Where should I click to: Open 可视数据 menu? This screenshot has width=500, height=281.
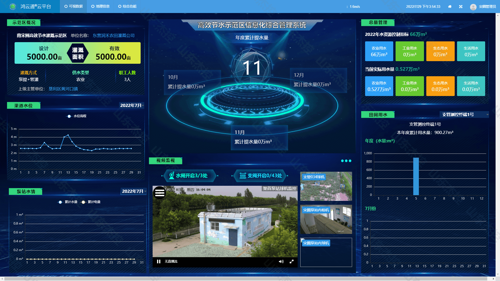[73, 7]
